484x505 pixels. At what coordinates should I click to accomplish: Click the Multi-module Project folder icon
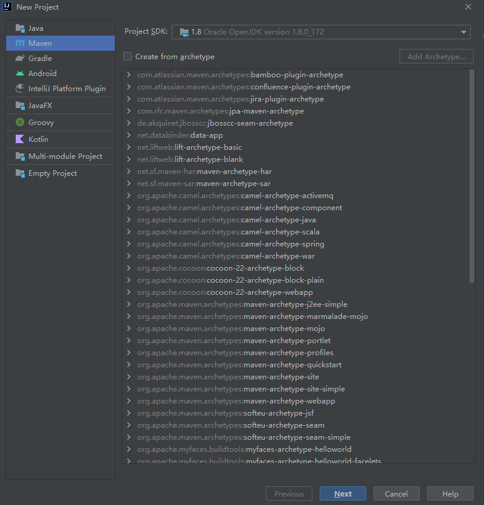click(20, 156)
